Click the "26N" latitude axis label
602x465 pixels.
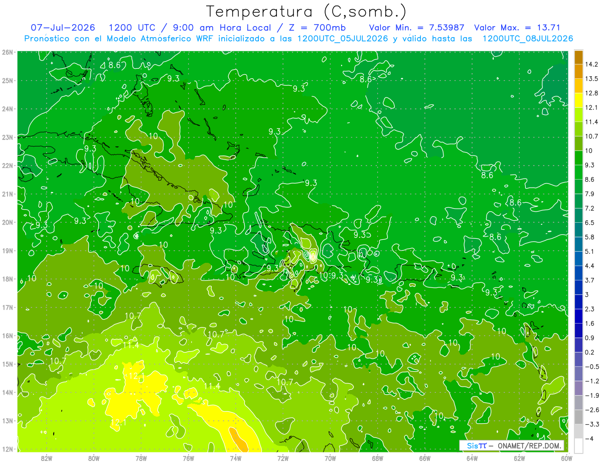pyautogui.click(x=8, y=52)
